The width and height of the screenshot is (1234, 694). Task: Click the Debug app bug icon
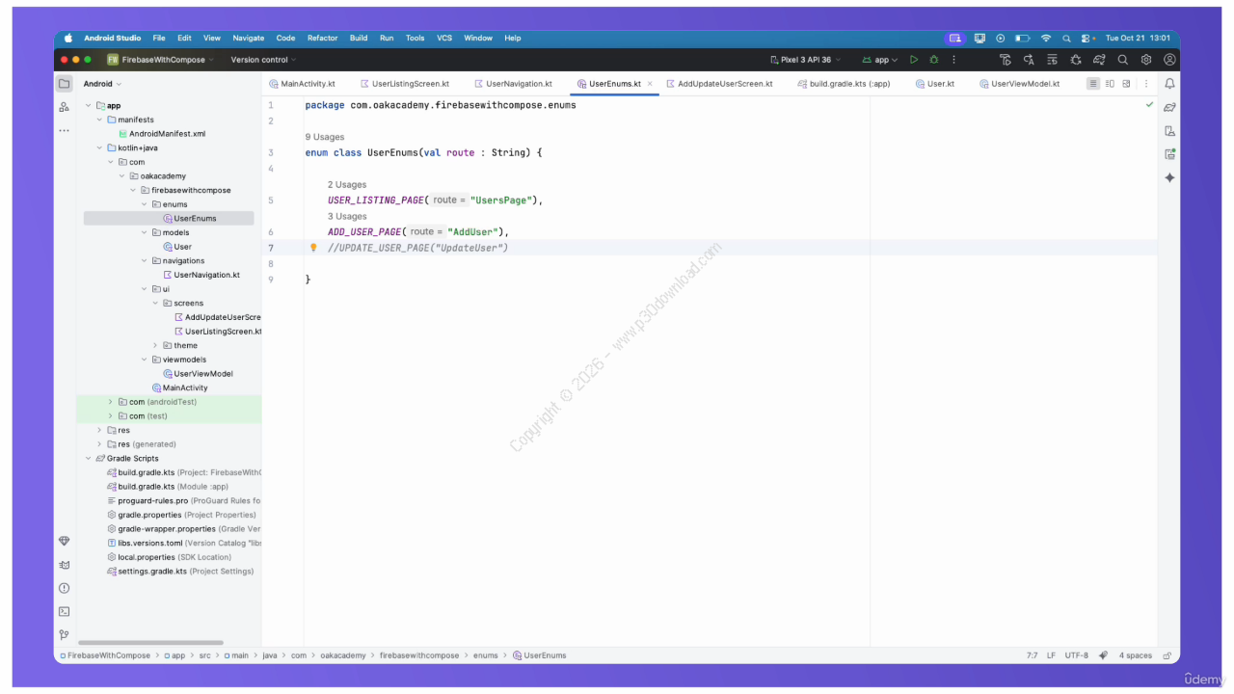(933, 60)
